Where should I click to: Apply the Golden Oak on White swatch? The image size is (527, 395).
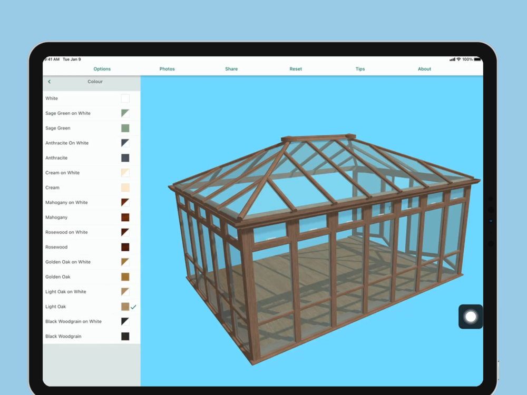pyautogui.click(x=125, y=262)
